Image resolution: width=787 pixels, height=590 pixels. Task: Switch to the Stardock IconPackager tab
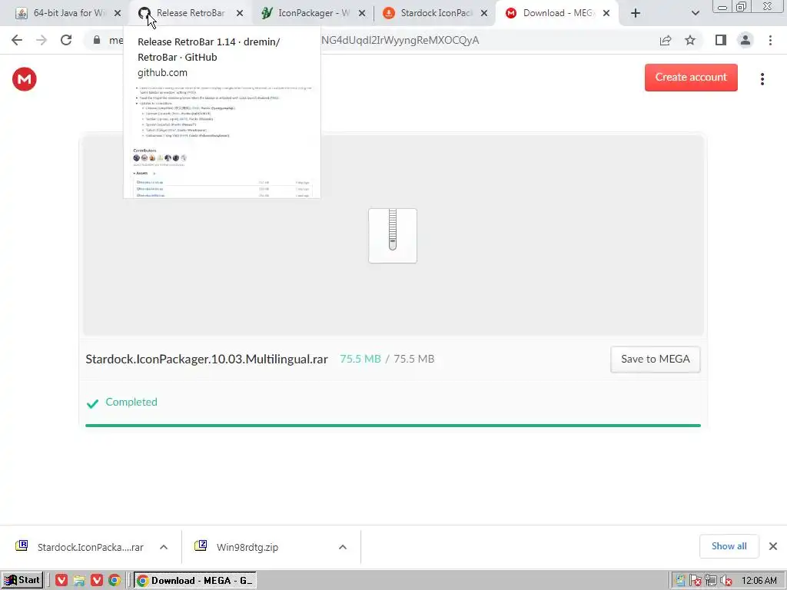(433, 13)
